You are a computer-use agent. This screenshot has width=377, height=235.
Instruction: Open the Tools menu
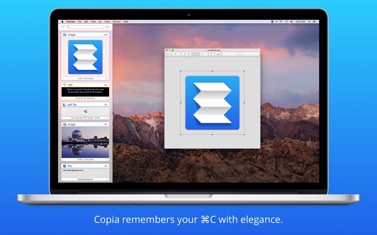107,22
